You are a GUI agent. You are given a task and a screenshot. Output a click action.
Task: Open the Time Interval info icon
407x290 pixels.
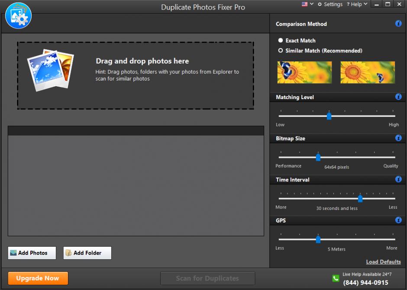pyautogui.click(x=398, y=179)
